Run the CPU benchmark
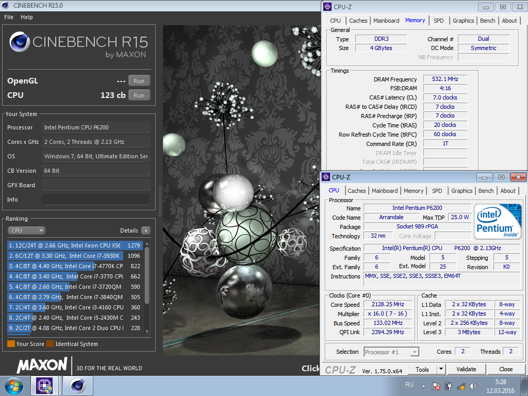The width and height of the screenshot is (528, 396). coord(139,95)
